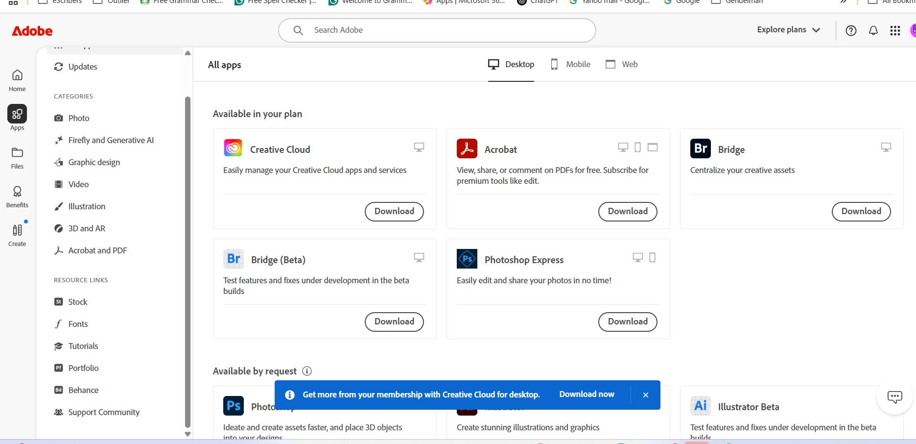This screenshot has height=444, width=916.
Task: Switch to the Mobile tab
Action: point(570,65)
